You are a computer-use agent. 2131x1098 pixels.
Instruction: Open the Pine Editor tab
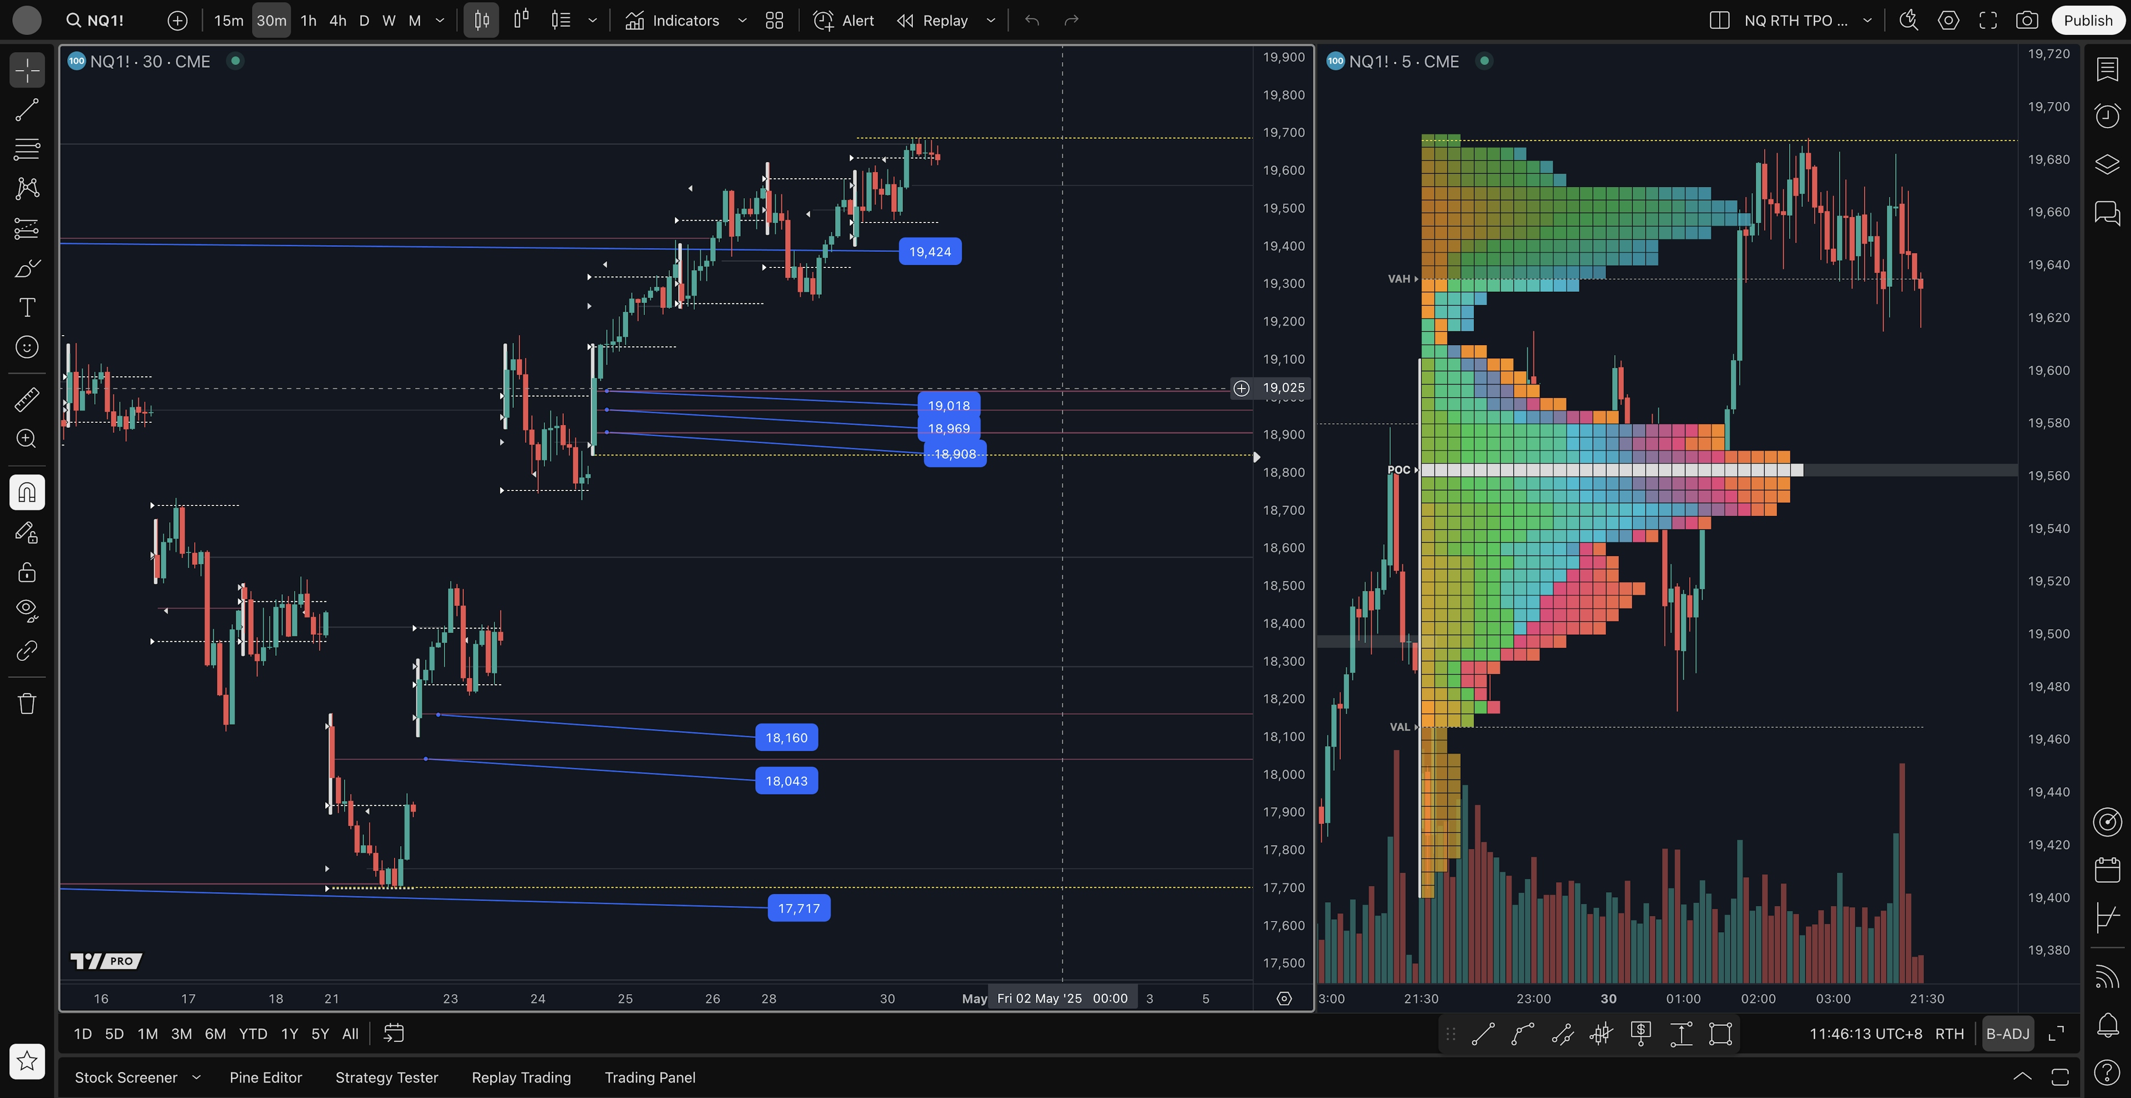(266, 1077)
